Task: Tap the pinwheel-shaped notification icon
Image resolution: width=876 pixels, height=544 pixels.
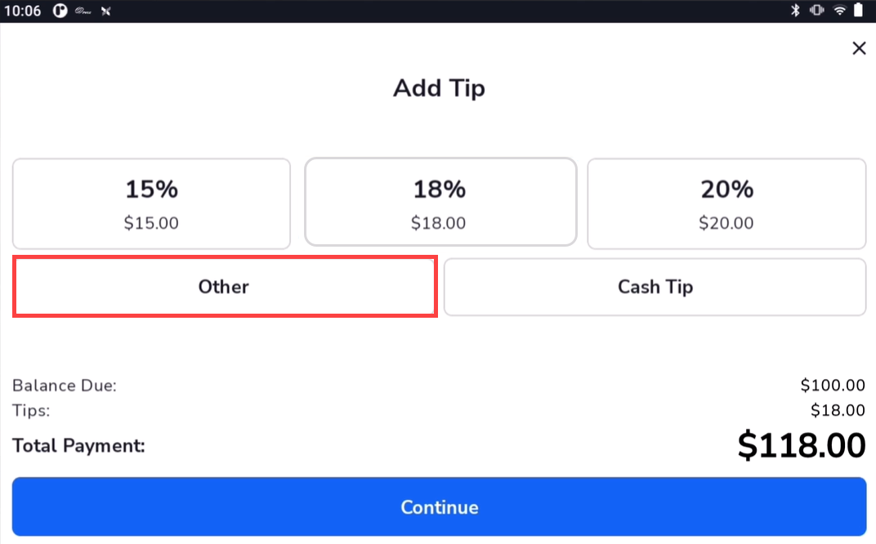Action: [x=105, y=11]
